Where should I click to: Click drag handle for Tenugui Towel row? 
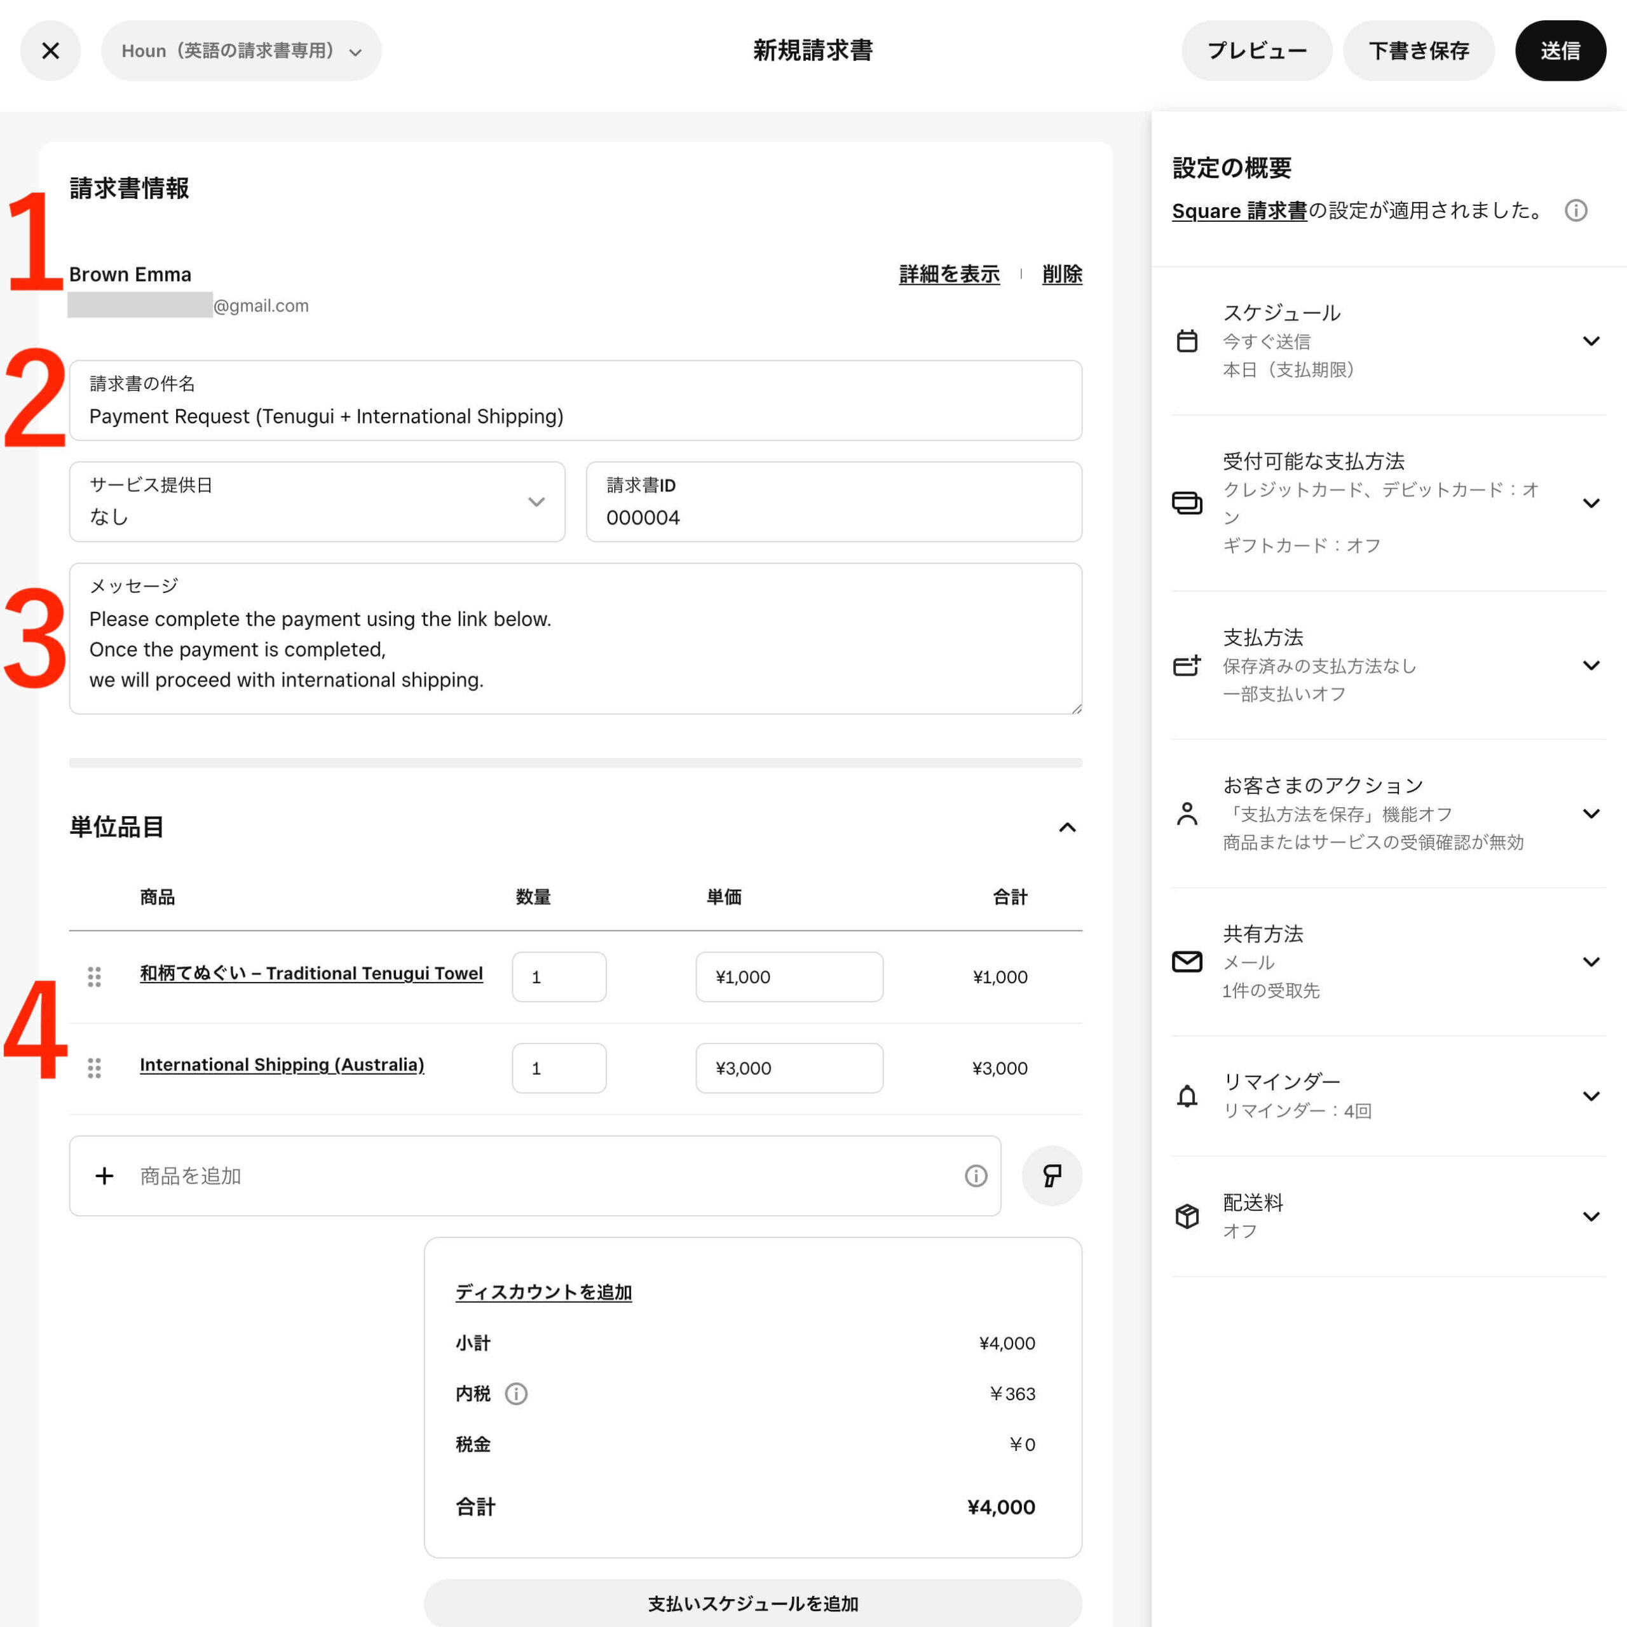(94, 977)
